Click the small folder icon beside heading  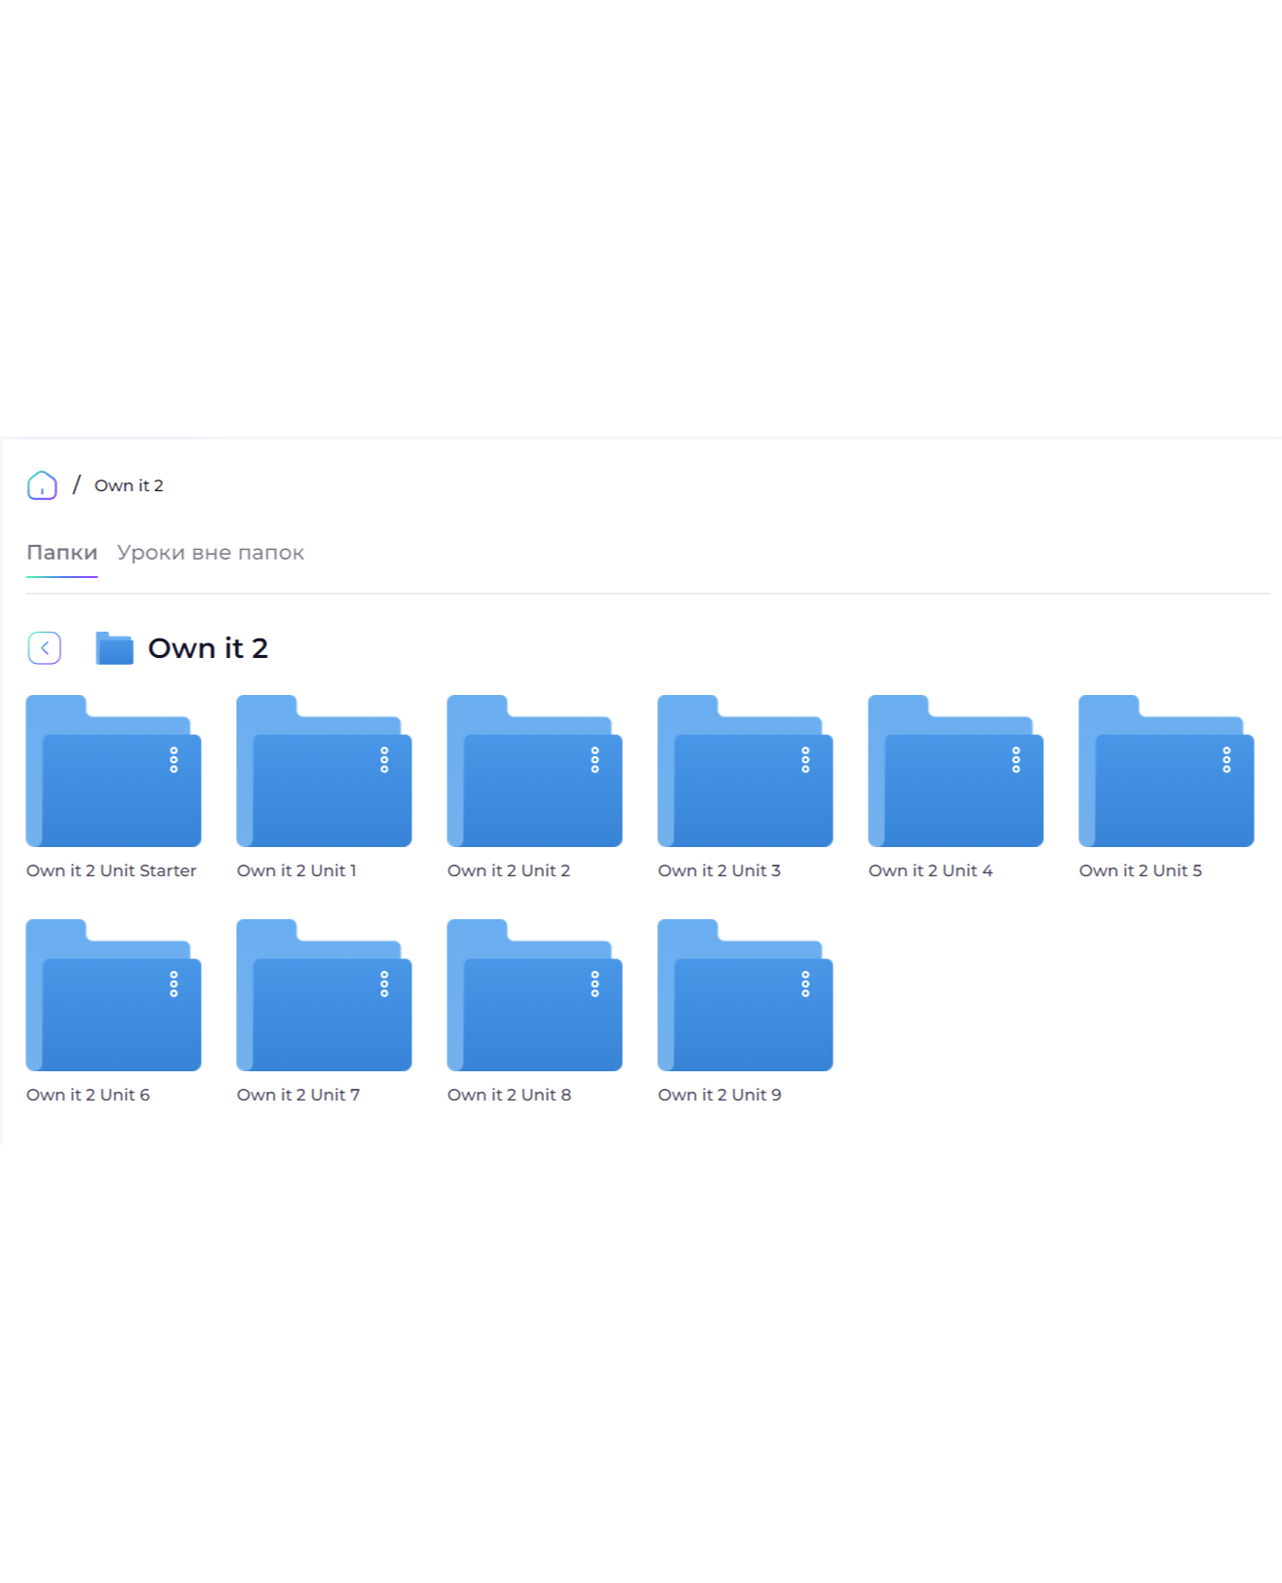click(115, 648)
